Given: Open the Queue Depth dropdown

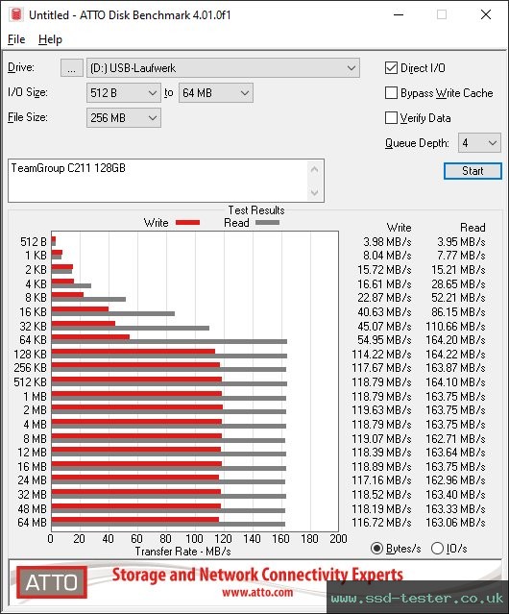Looking at the screenshot, I should (x=479, y=143).
